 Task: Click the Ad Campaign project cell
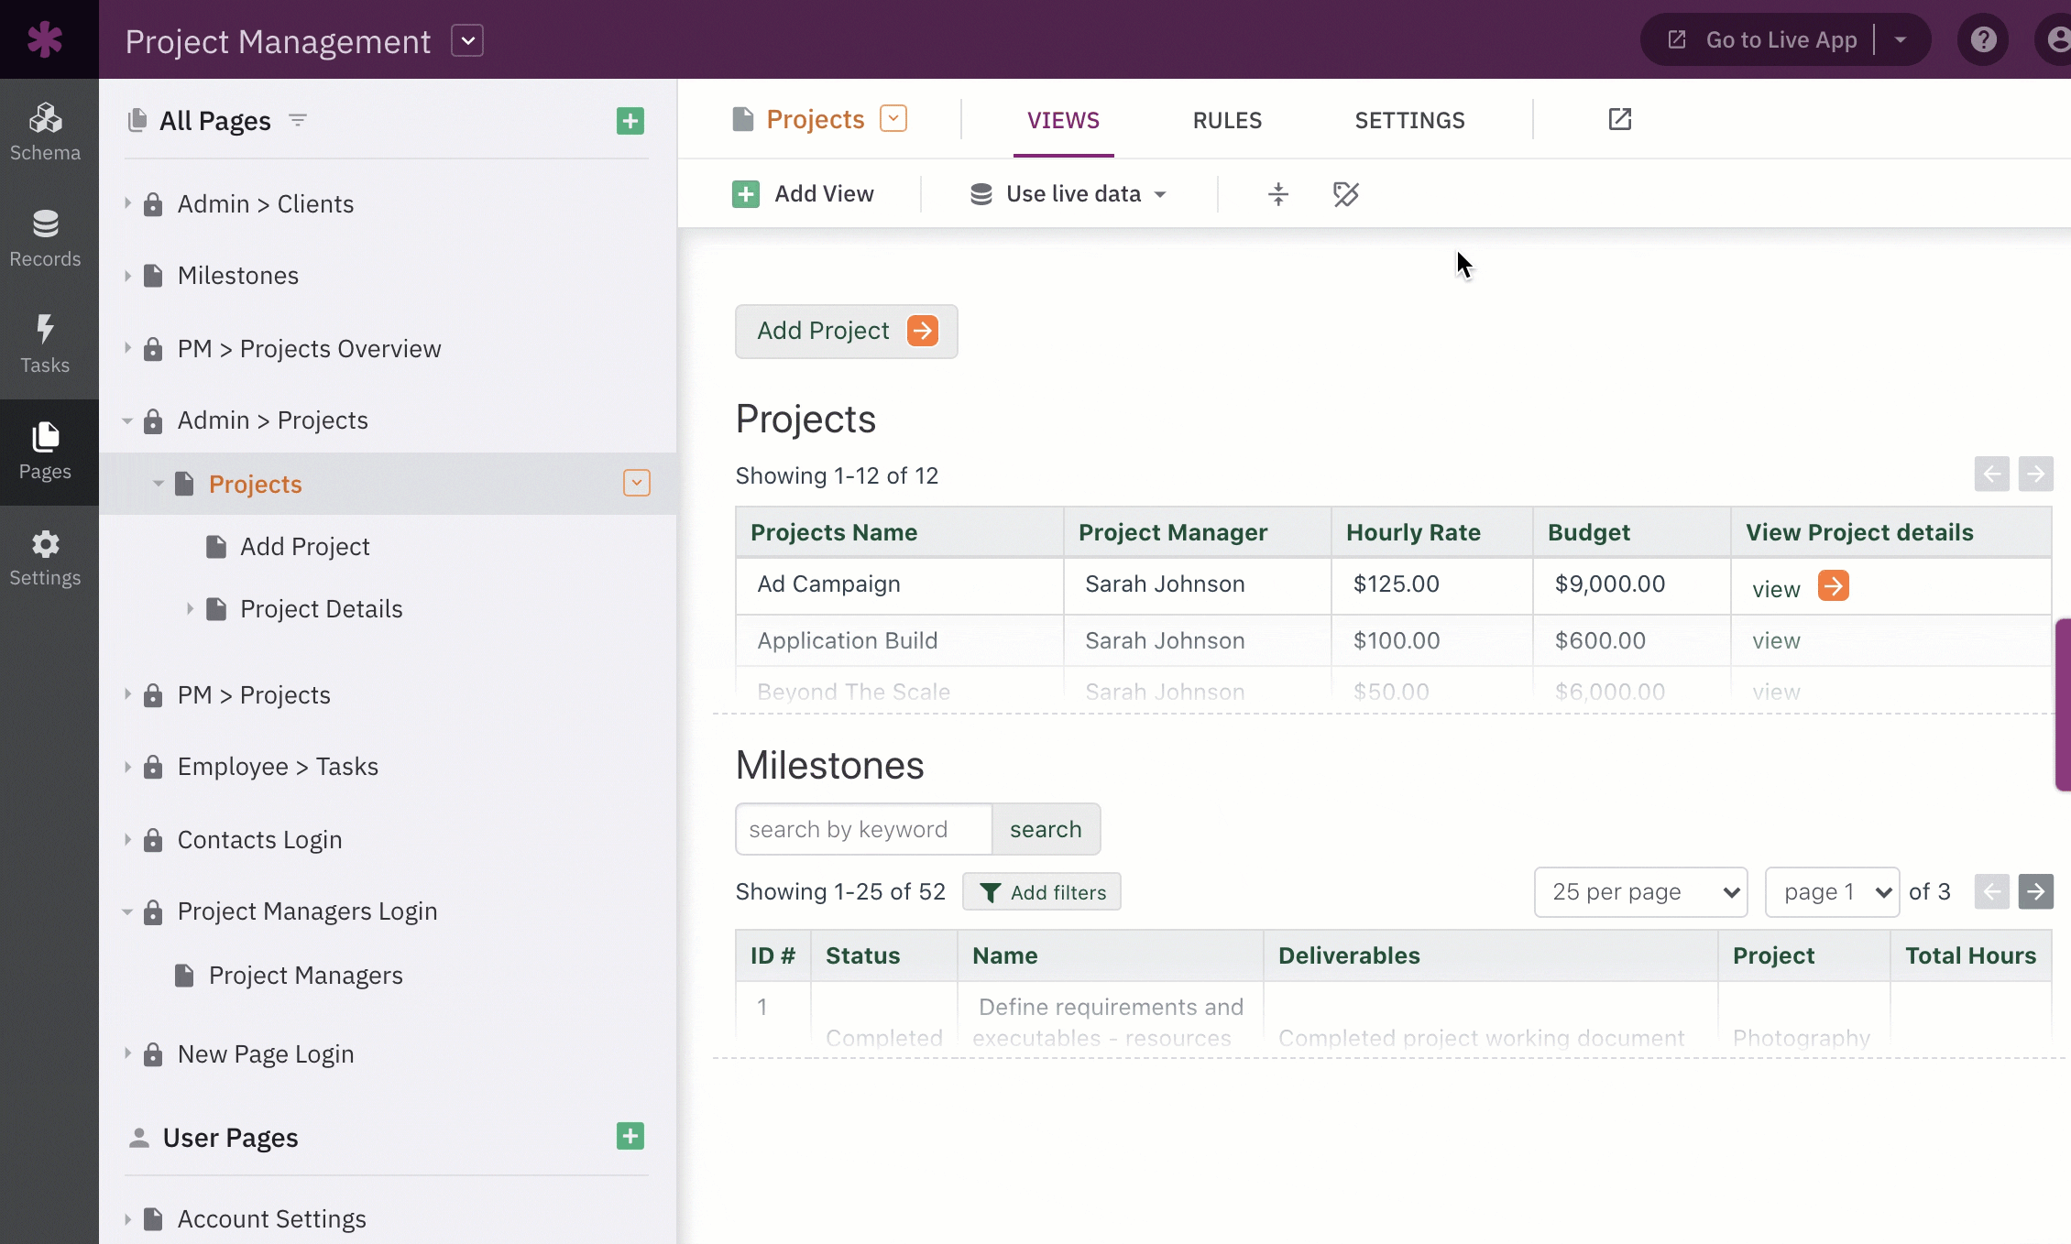pos(899,584)
